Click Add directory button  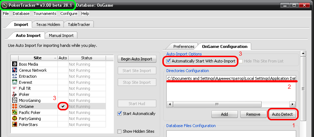(x=224, y=114)
